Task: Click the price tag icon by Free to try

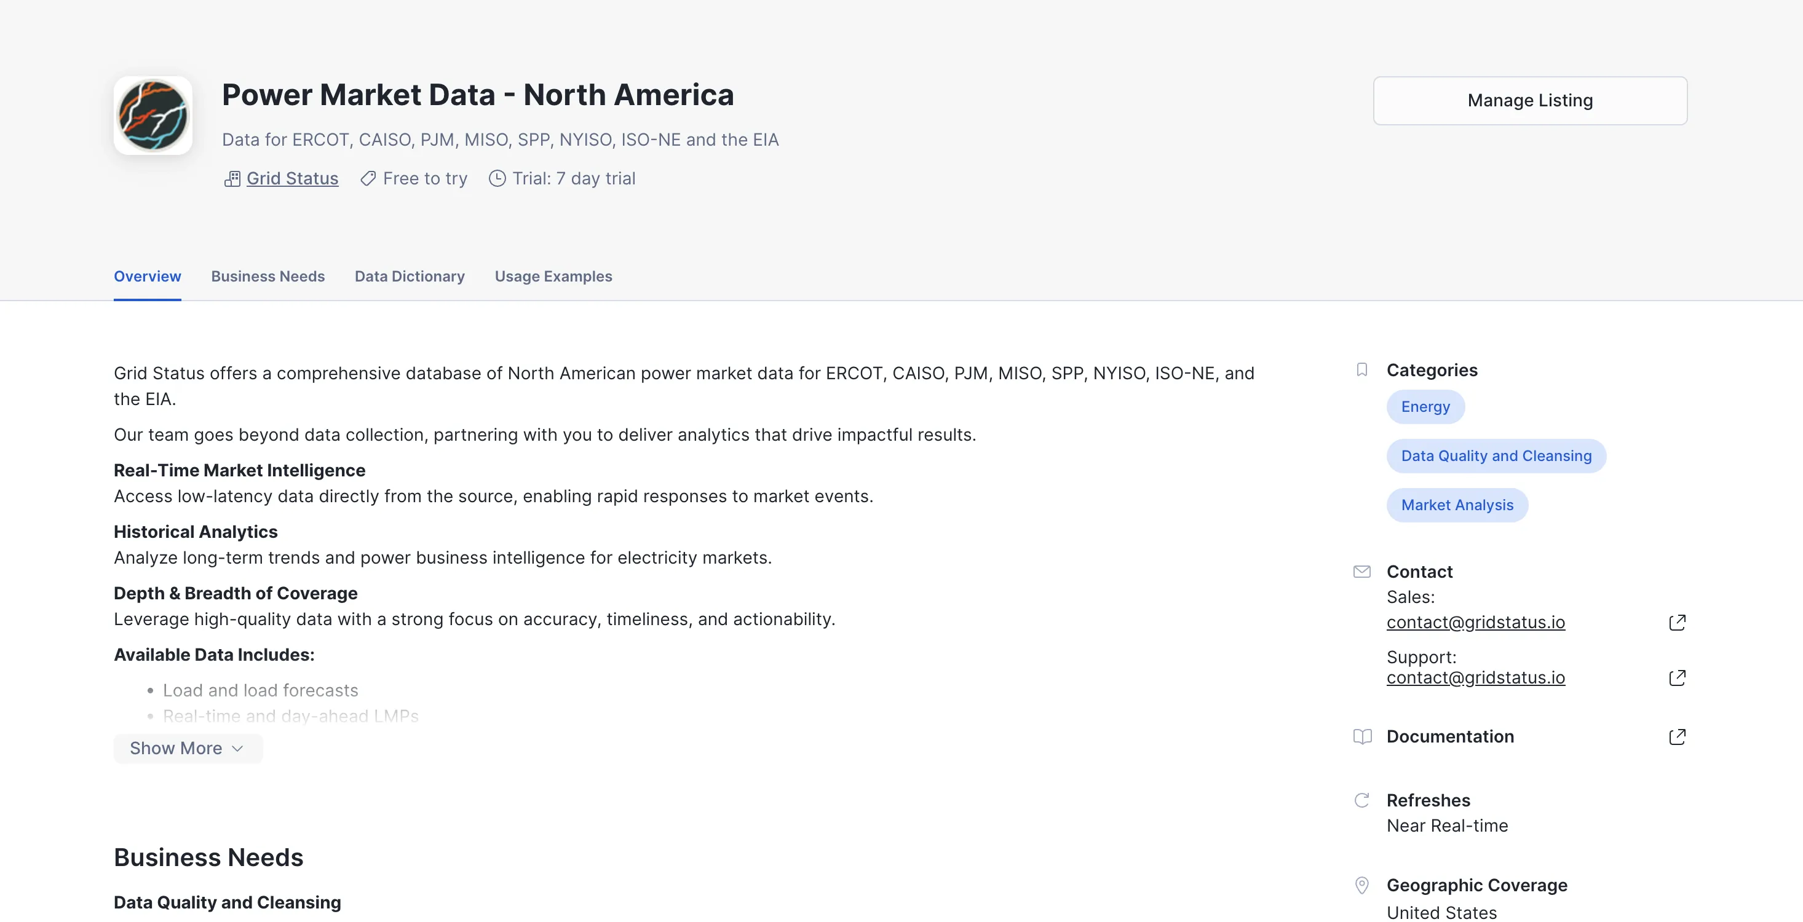Action: [368, 179]
